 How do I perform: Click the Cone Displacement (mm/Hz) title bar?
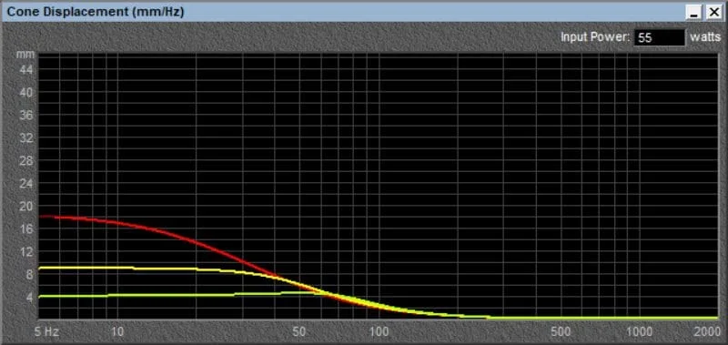point(344,12)
